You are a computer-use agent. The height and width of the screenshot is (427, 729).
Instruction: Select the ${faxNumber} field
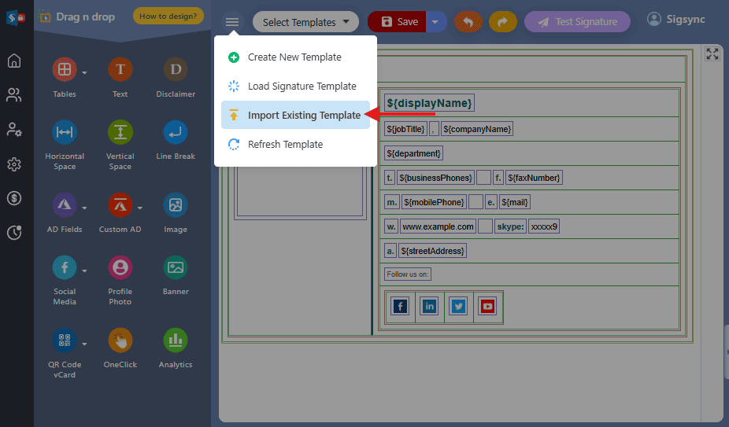point(534,178)
